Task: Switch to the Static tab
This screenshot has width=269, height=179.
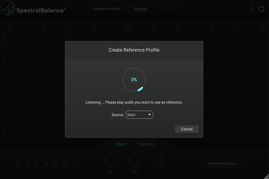Action: coord(121,144)
